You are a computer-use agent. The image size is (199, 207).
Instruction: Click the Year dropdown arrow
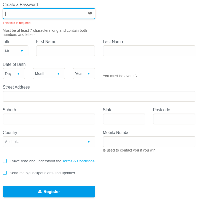(x=89, y=74)
